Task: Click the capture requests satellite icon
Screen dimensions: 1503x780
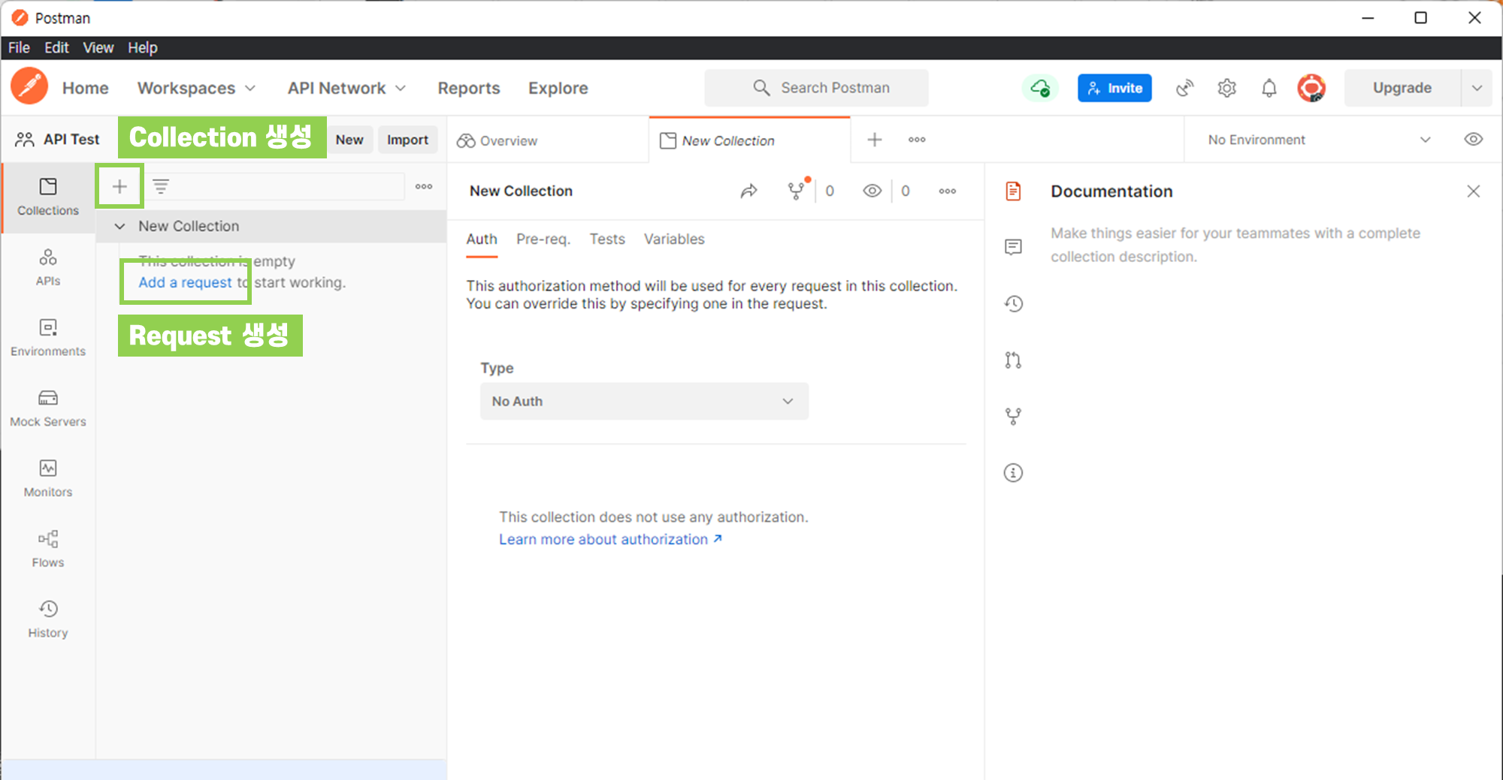Action: (1185, 88)
